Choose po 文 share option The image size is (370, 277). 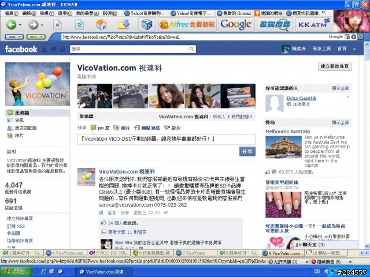point(100,128)
